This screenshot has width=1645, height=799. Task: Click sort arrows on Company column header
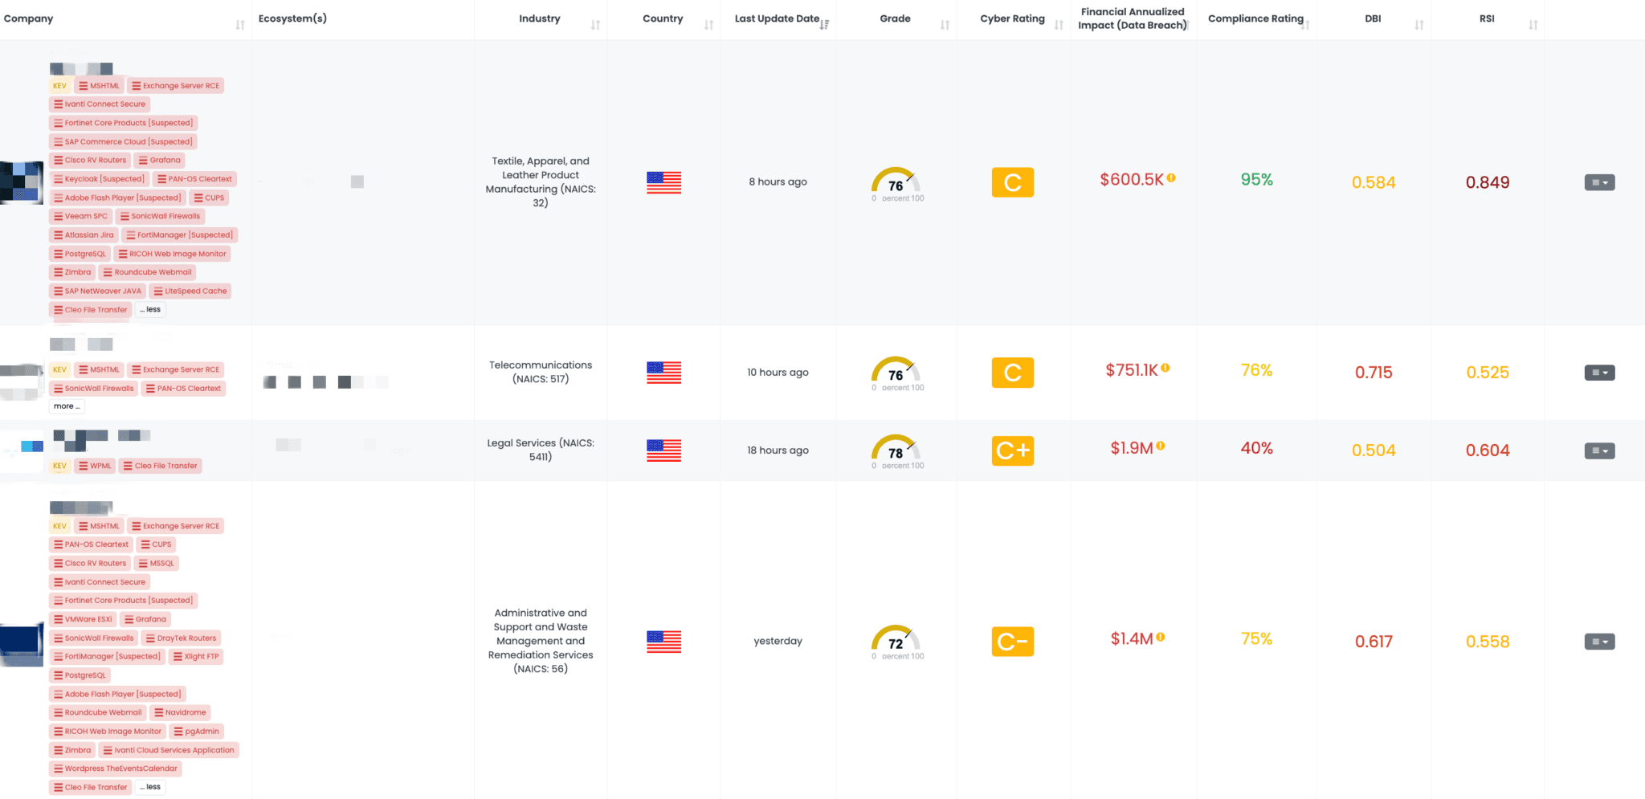(239, 23)
